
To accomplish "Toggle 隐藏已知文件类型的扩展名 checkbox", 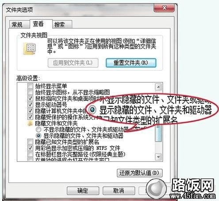I will pos(30,142).
